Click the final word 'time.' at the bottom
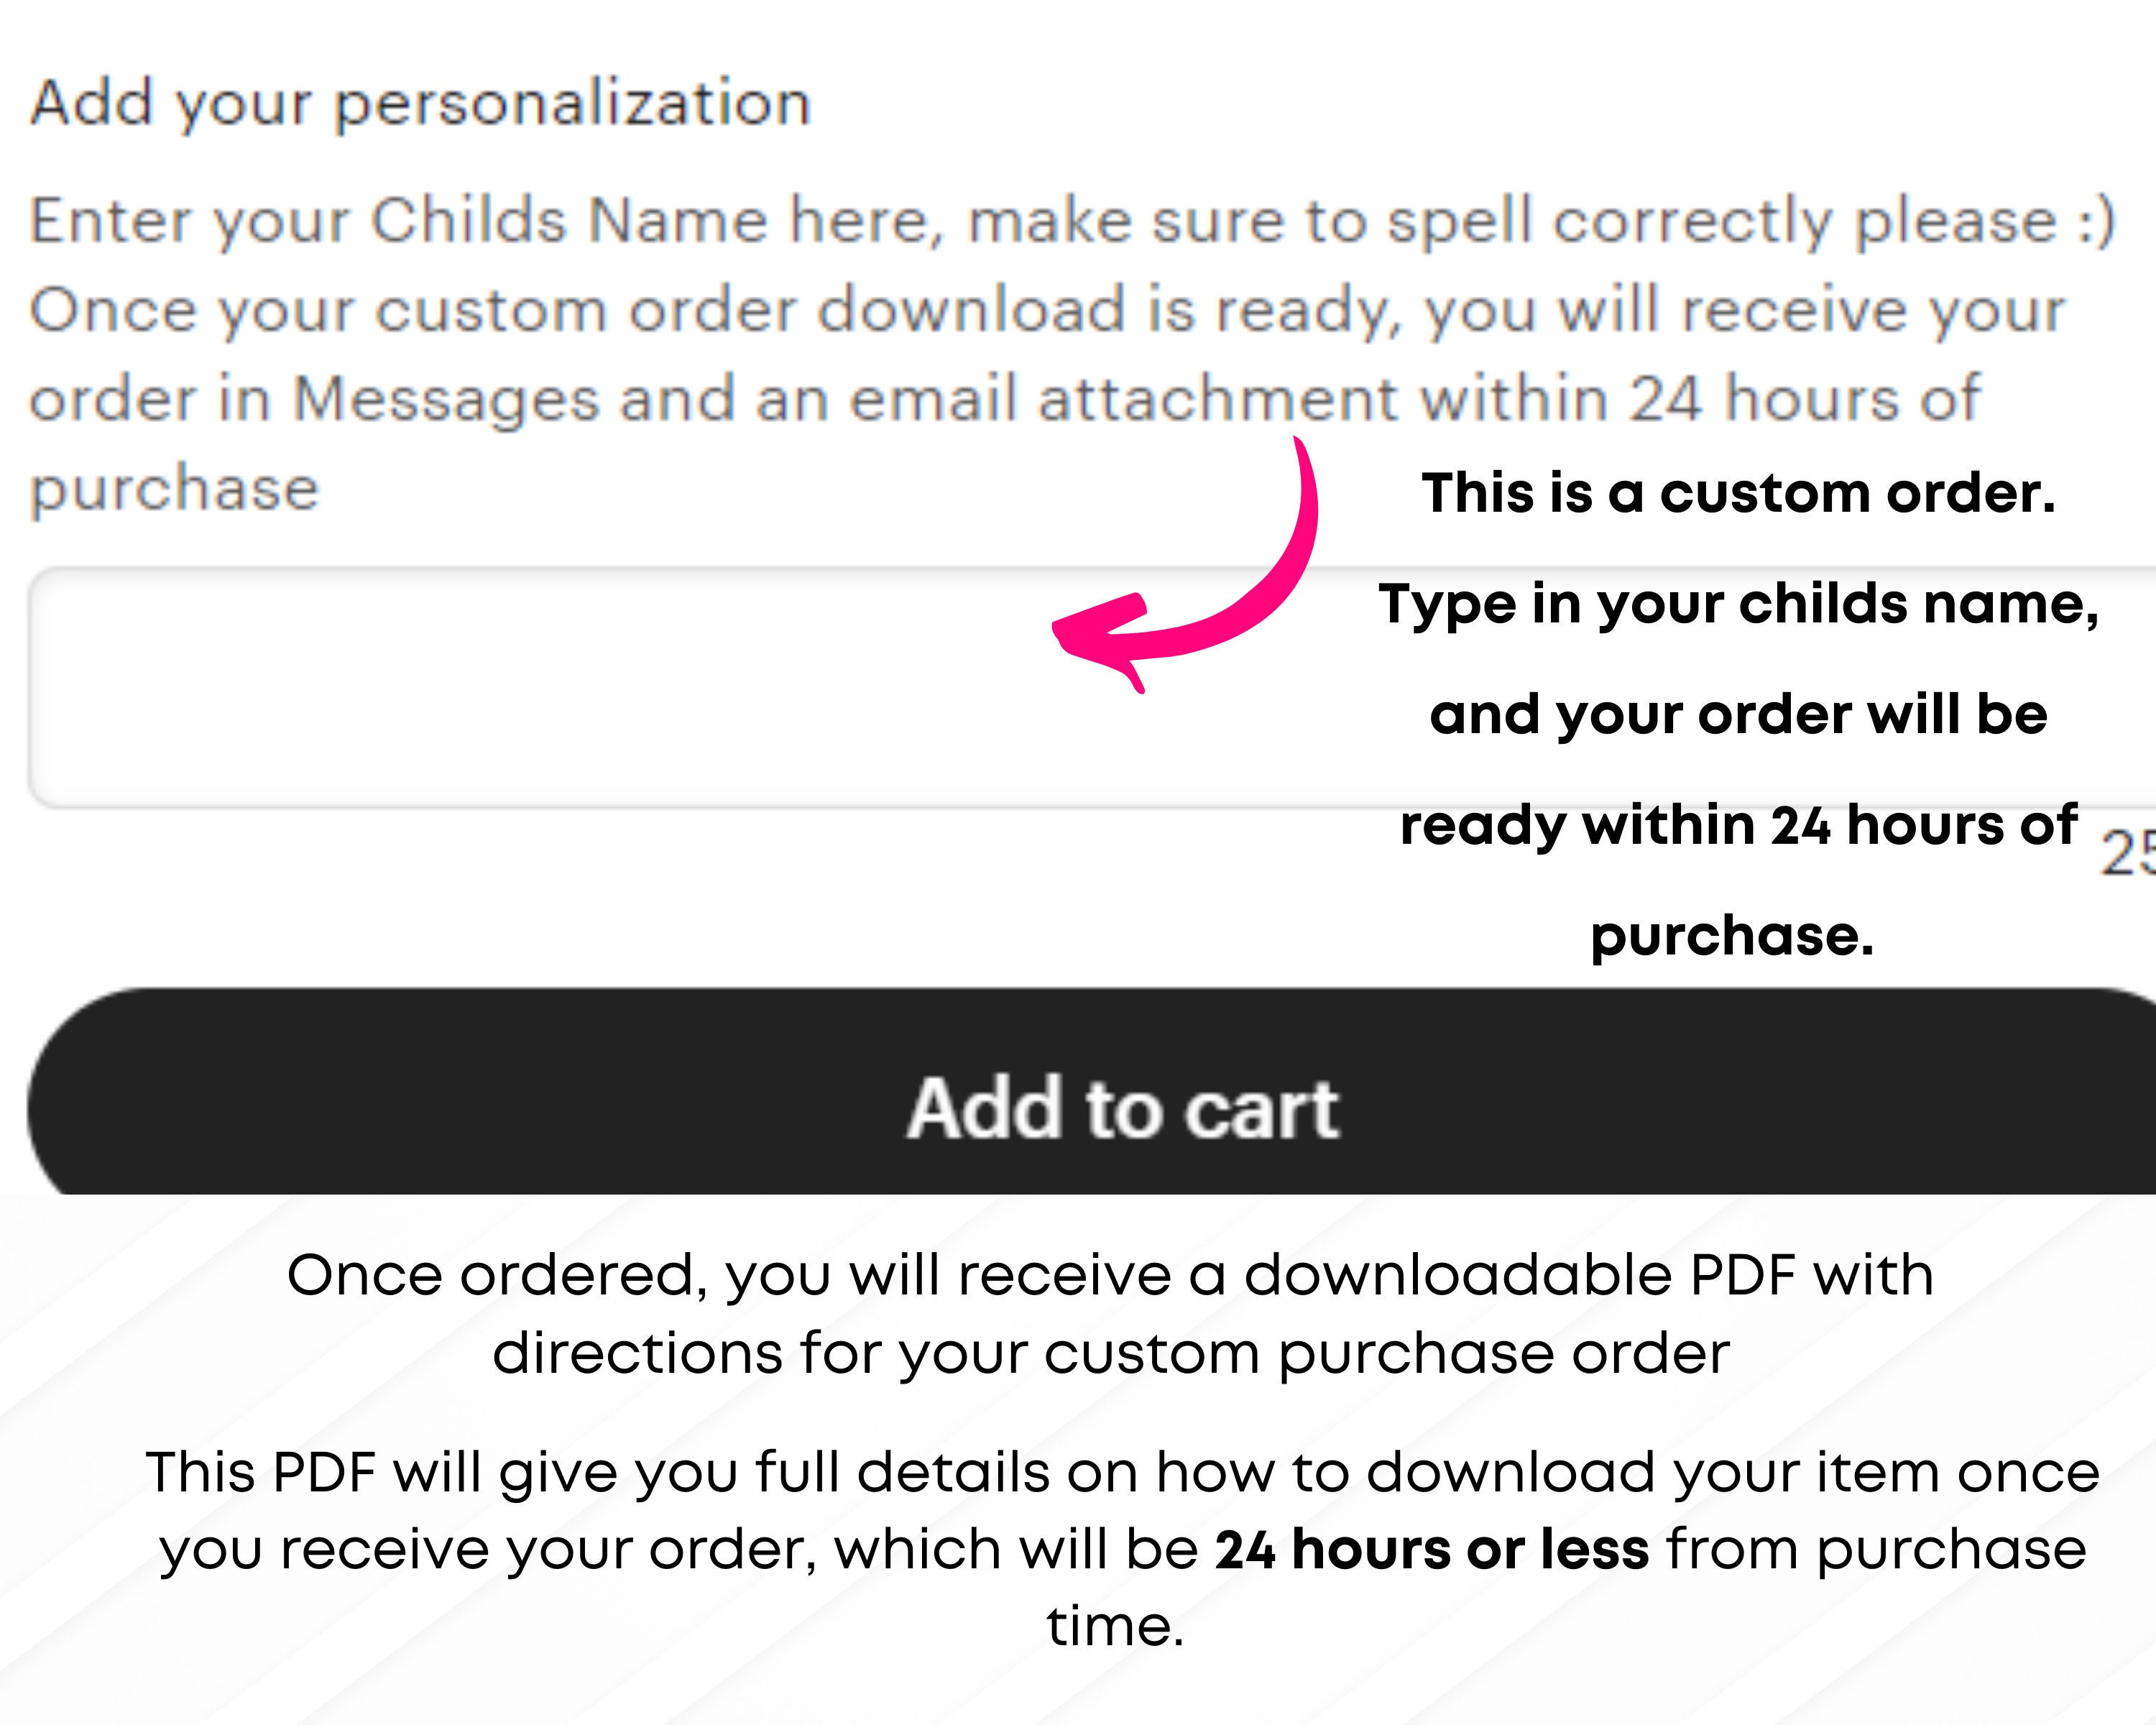The image size is (2156, 1725). point(1115,1626)
